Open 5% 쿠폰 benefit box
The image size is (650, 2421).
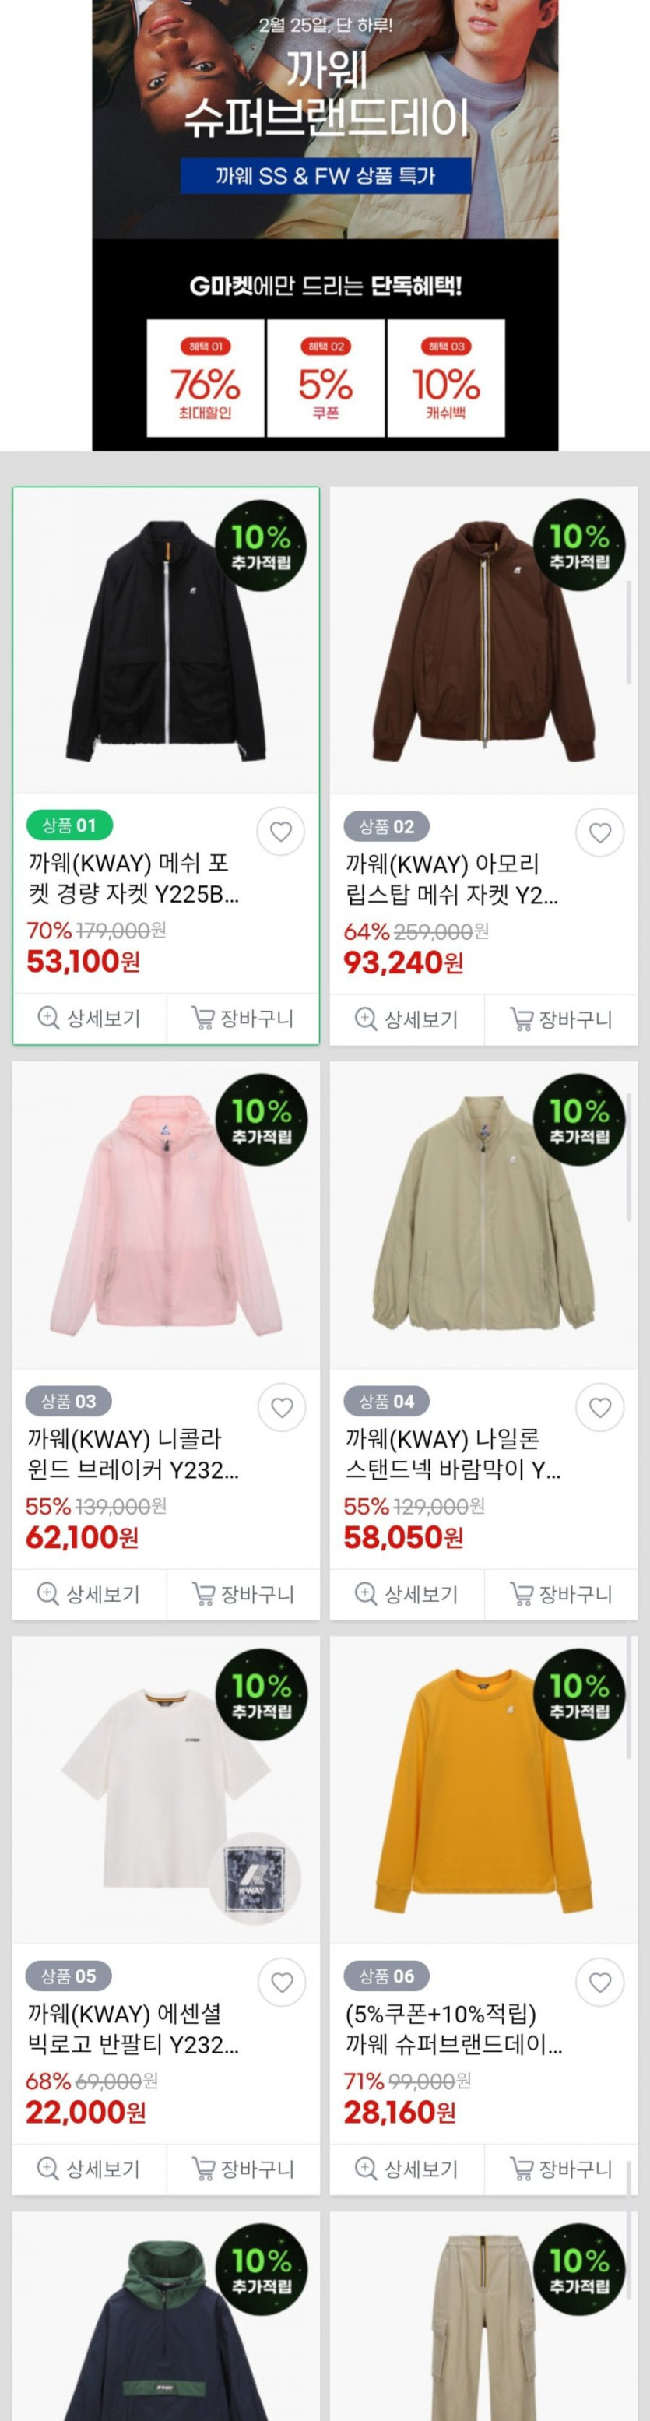point(326,378)
